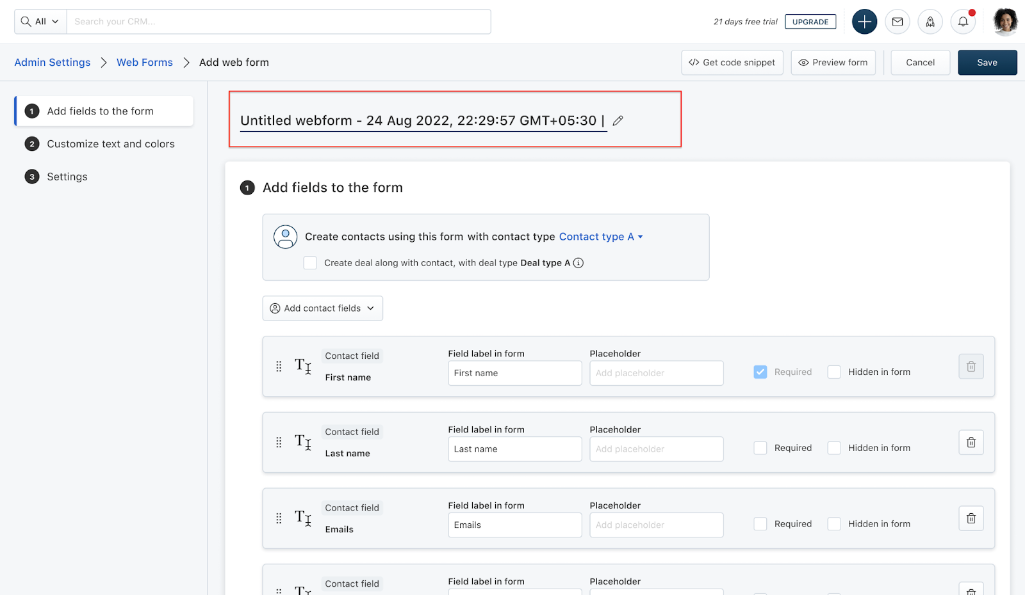The image size is (1025, 595).
Task: Navigate to Web Forms breadcrumb
Action: coord(145,63)
